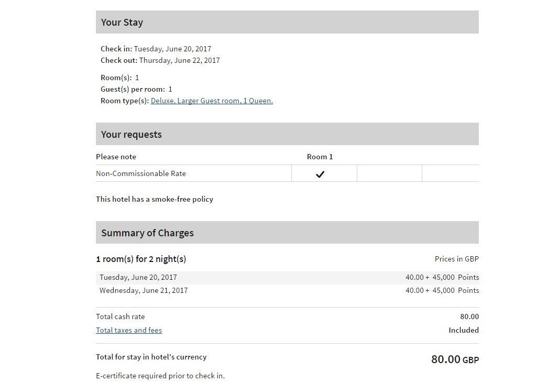Click the Non-Commissionable Rate label
548x382 pixels.
point(141,173)
